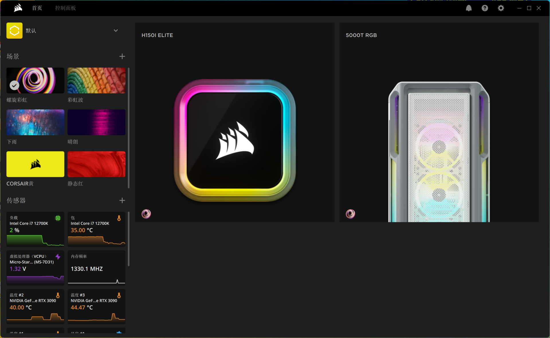This screenshot has width=550, height=338.
Task: Select the 彩虹波 scene thumbnail
Action: [96, 80]
